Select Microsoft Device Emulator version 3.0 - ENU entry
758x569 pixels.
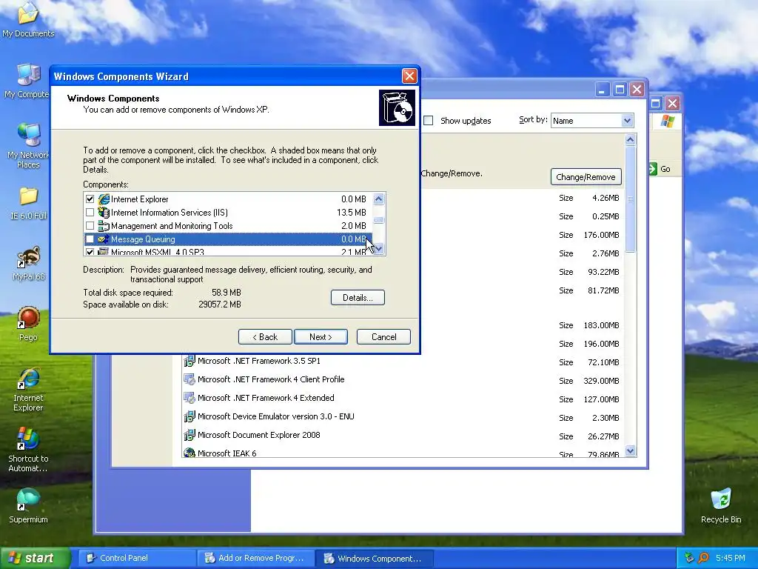[276, 416]
